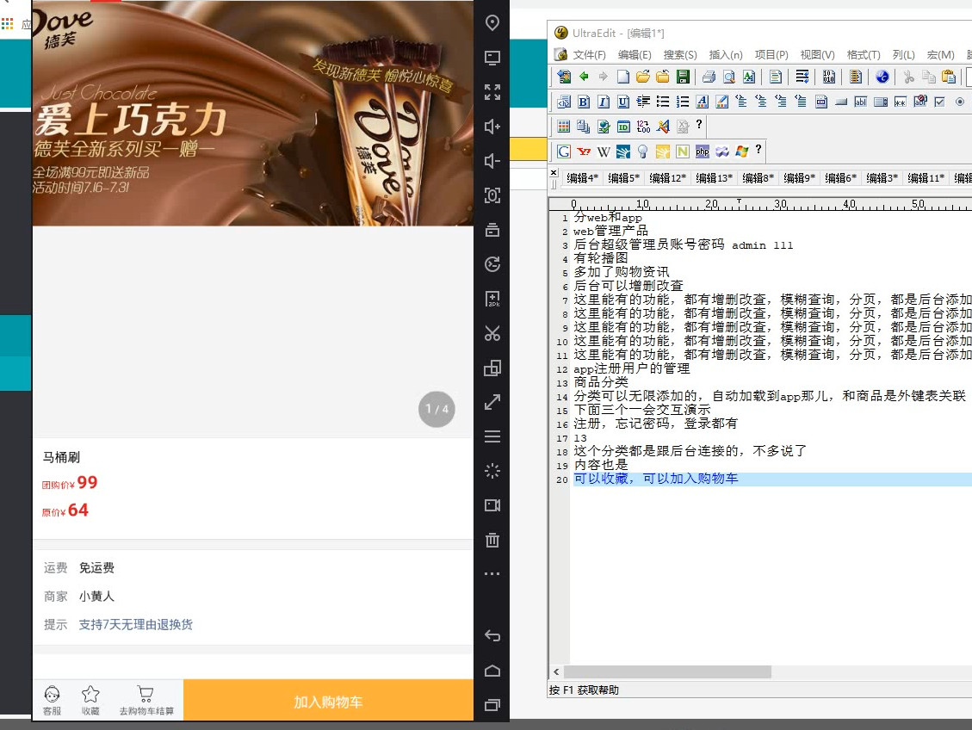Open 文件(F) menu in UltraEdit
The height and width of the screenshot is (730, 972).
589,54
